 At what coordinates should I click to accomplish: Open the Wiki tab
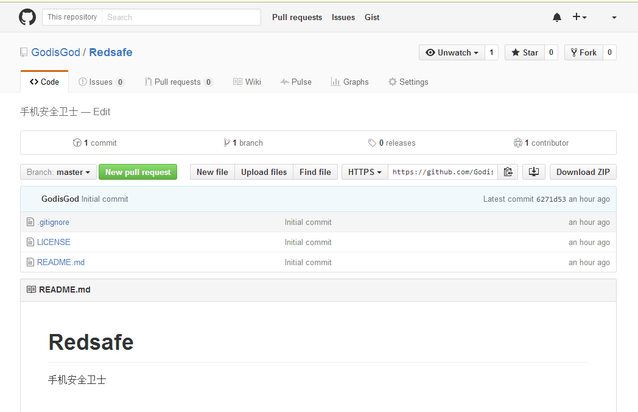247,82
